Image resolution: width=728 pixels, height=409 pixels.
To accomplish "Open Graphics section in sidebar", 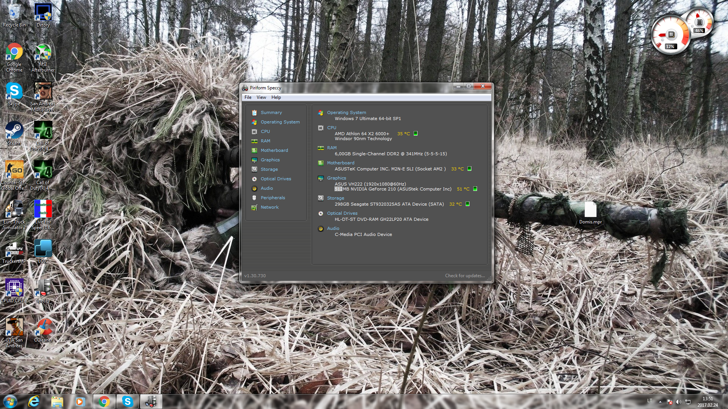I will click(270, 160).
